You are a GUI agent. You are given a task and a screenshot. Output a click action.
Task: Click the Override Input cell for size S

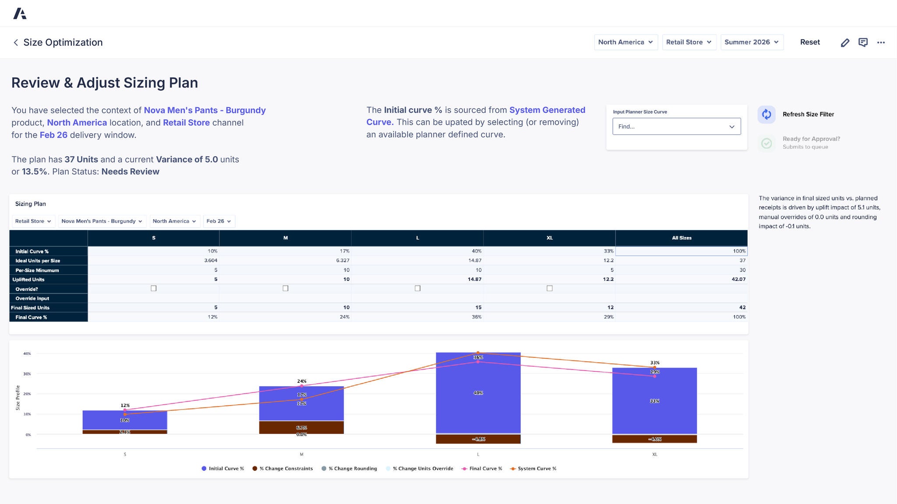(x=154, y=298)
